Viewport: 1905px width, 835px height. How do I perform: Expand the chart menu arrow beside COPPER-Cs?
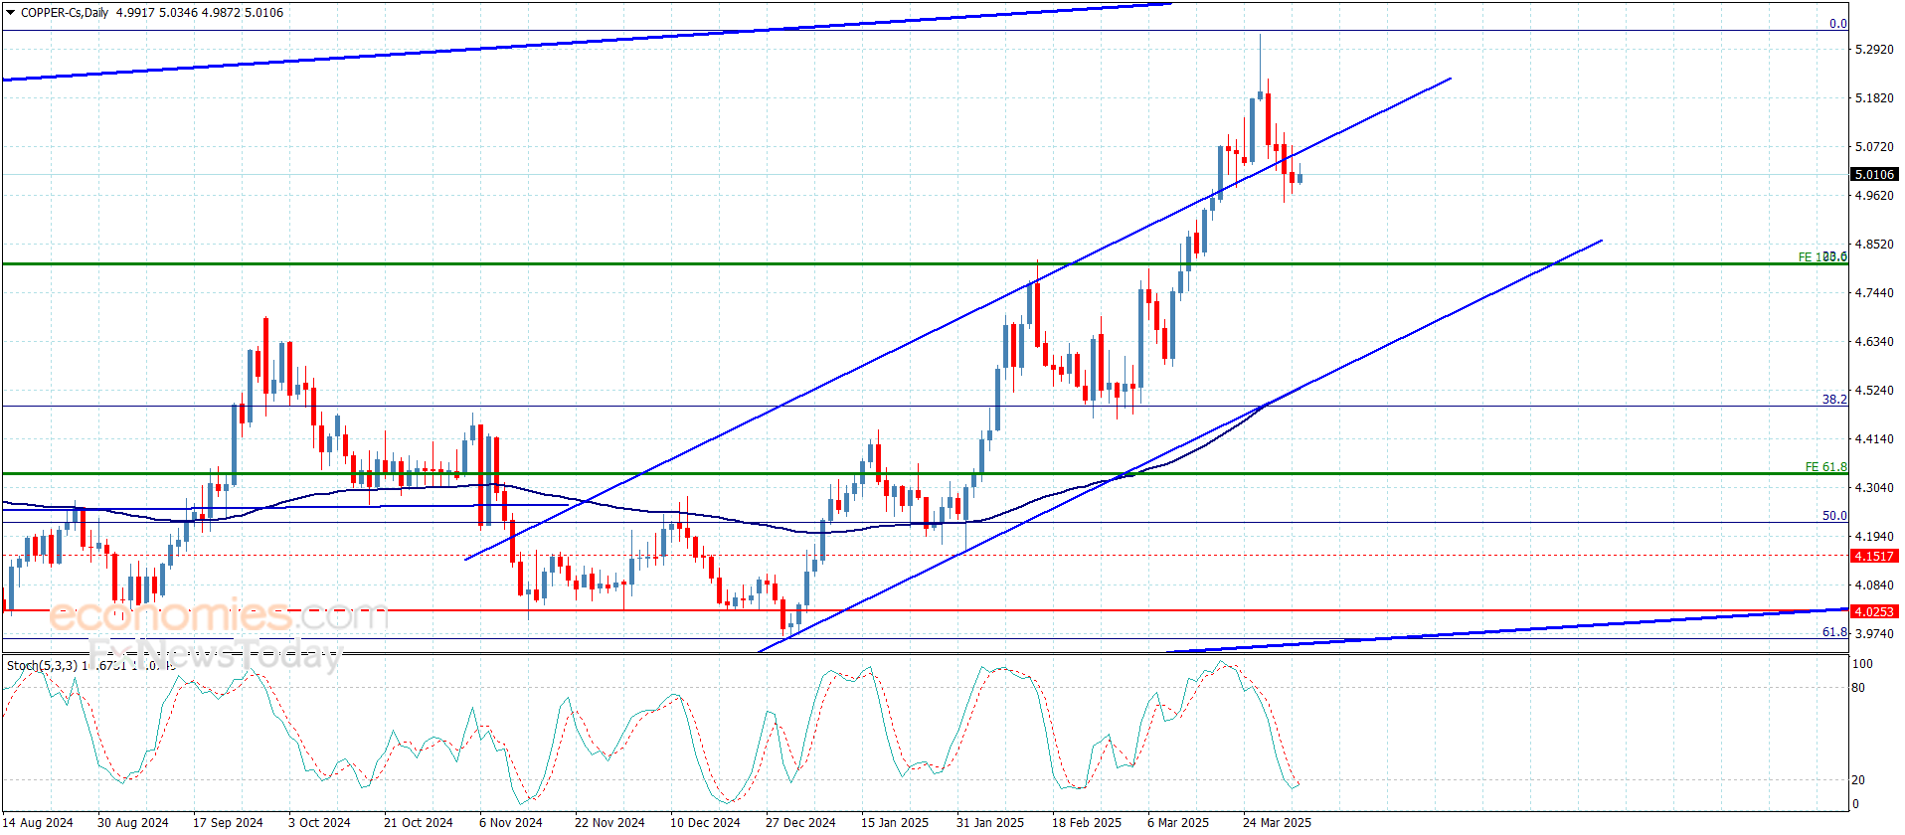pos(10,13)
